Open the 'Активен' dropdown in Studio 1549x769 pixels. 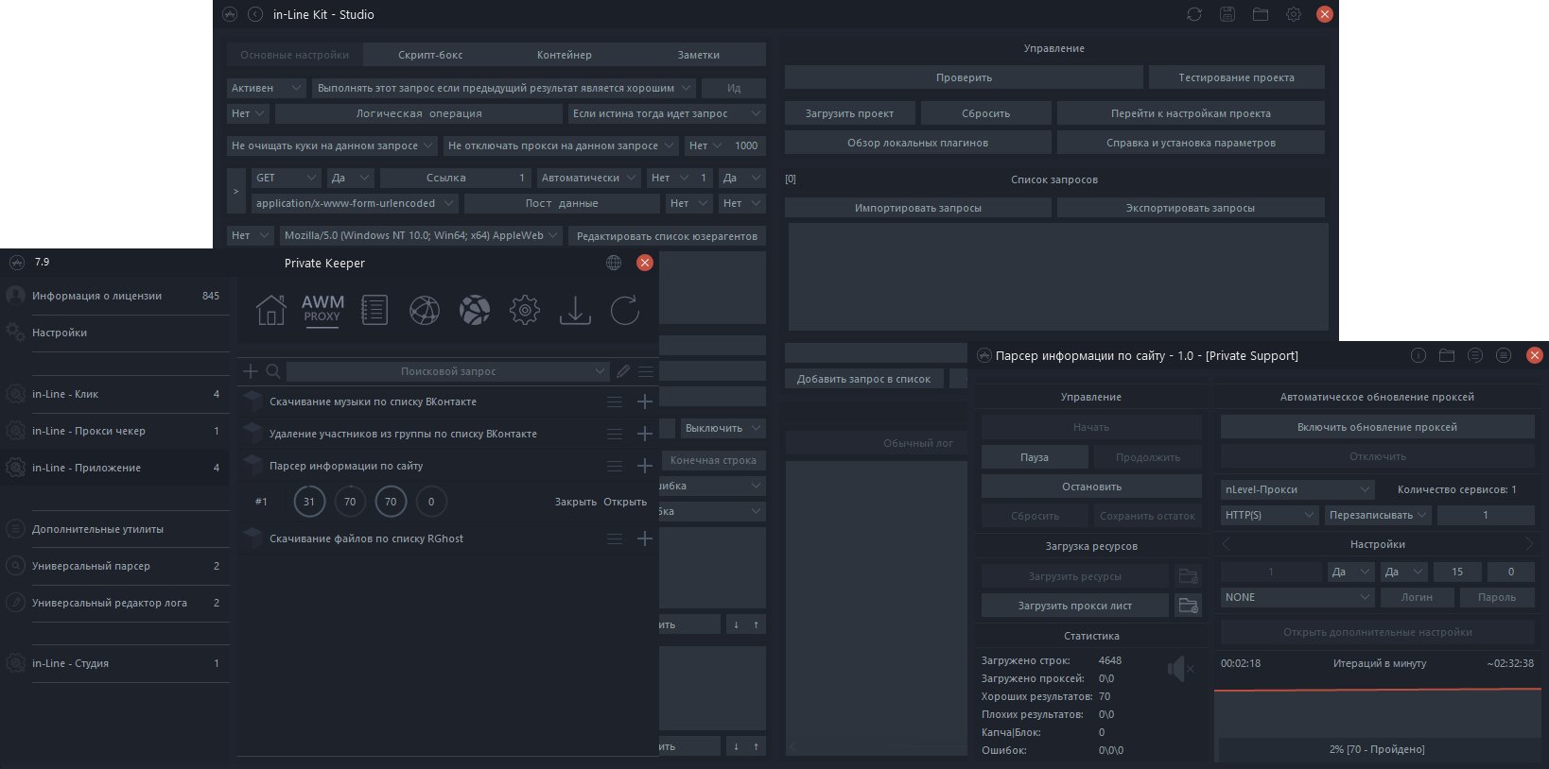tap(267, 88)
